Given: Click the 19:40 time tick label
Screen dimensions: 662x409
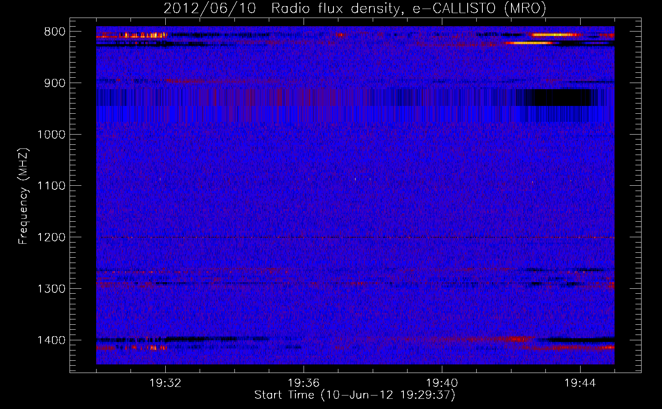Looking at the screenshot, I should click(x=442, y=383).
